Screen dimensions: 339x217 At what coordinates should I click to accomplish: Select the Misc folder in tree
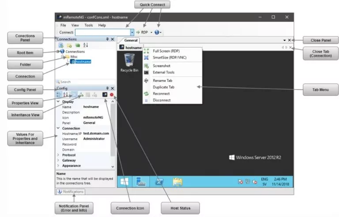point(74,57)
